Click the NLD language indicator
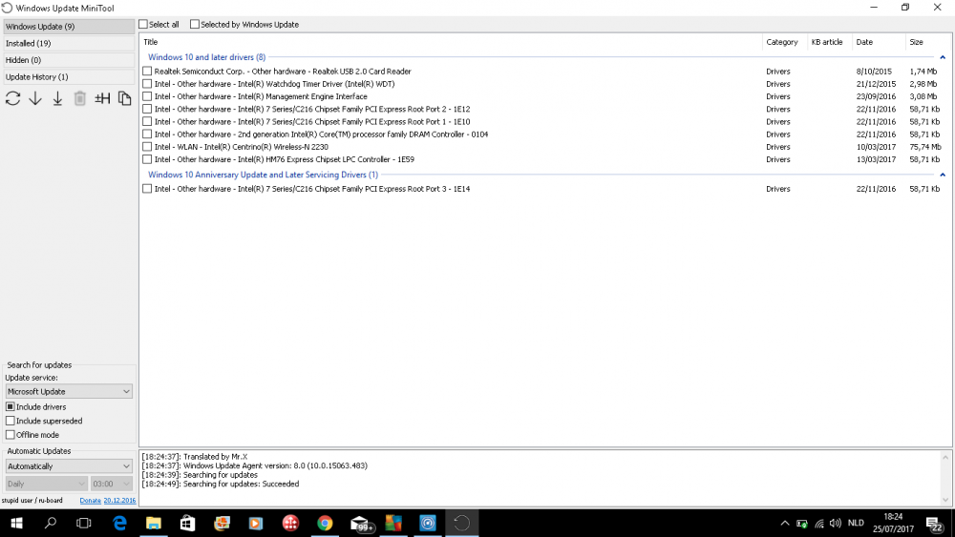This screenshot has height=537, width=955. tap(856, 523)
